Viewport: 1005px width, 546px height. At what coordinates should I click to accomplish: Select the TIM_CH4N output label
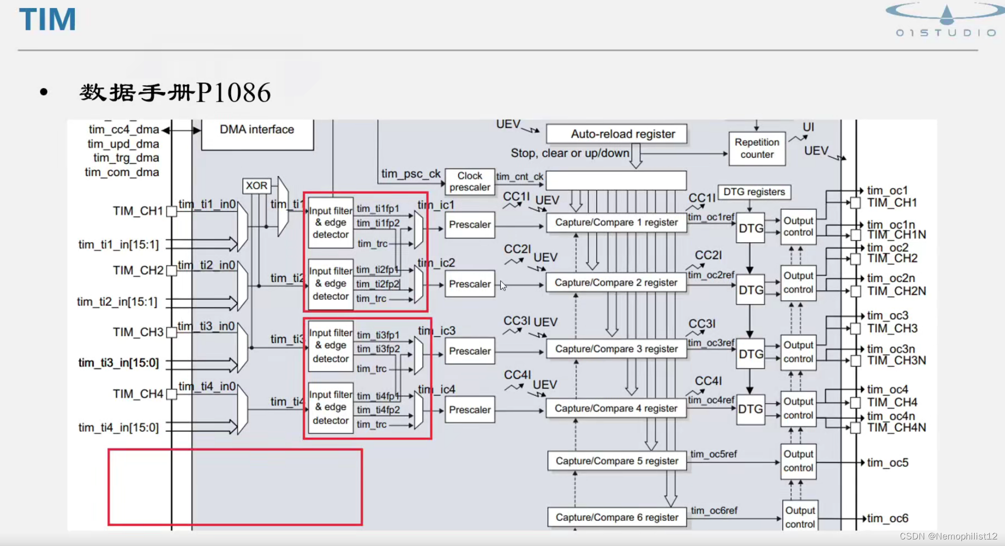pyautogui.click(x=897, y=428)
